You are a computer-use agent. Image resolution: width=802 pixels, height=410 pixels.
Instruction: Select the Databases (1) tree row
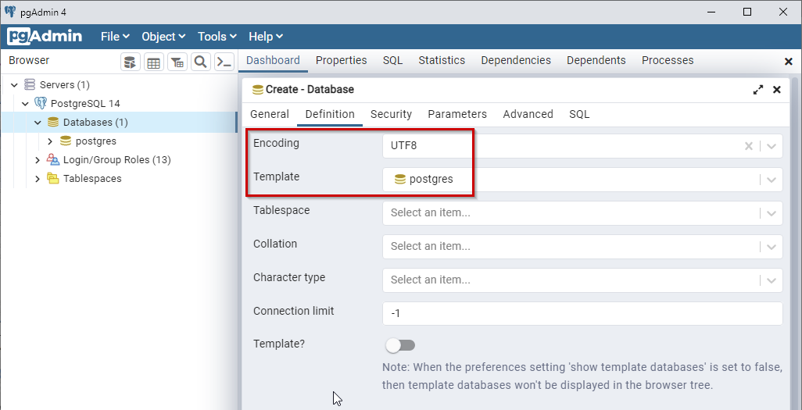click(119, 122)
